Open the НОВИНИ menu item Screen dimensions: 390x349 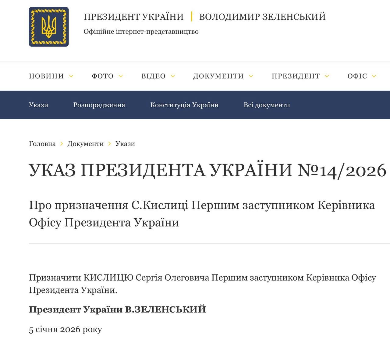pos(46,76)
